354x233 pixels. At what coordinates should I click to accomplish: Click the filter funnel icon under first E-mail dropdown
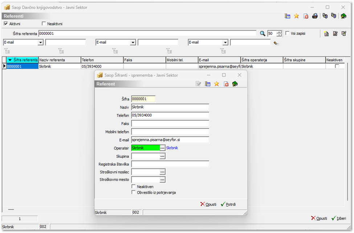pyautogui.click(x=7, y=51)
